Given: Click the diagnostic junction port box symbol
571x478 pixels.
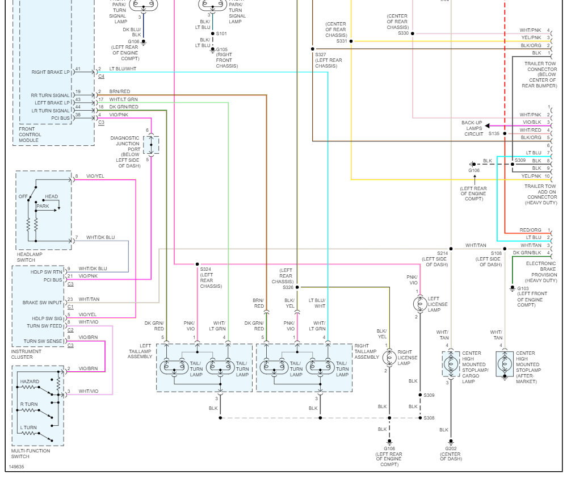Looking at the screenshot, I should 151,145.
